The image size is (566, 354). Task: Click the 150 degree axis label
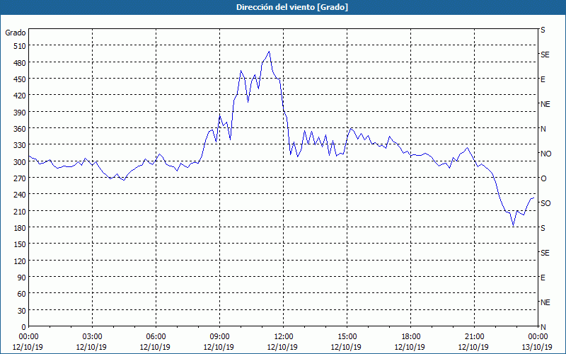(20, 244)
